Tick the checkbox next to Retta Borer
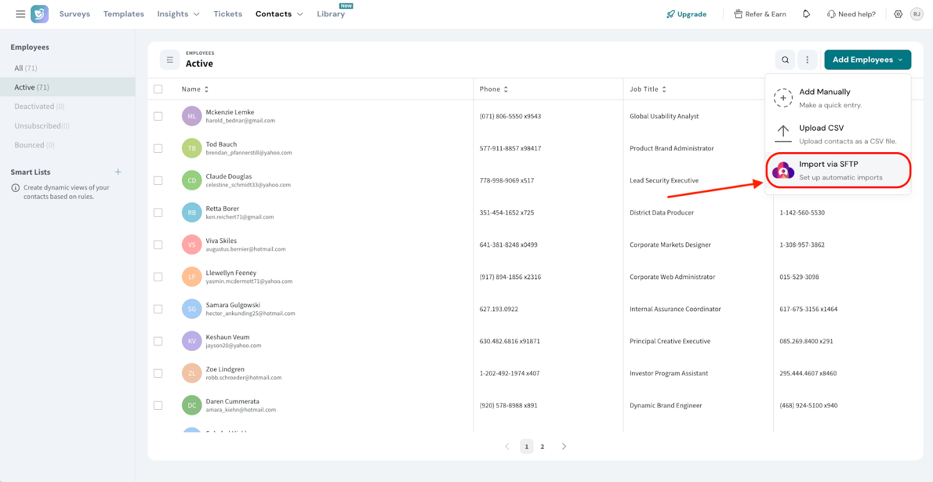The width and height of the screenshot is (933, 482). point(158,213)
